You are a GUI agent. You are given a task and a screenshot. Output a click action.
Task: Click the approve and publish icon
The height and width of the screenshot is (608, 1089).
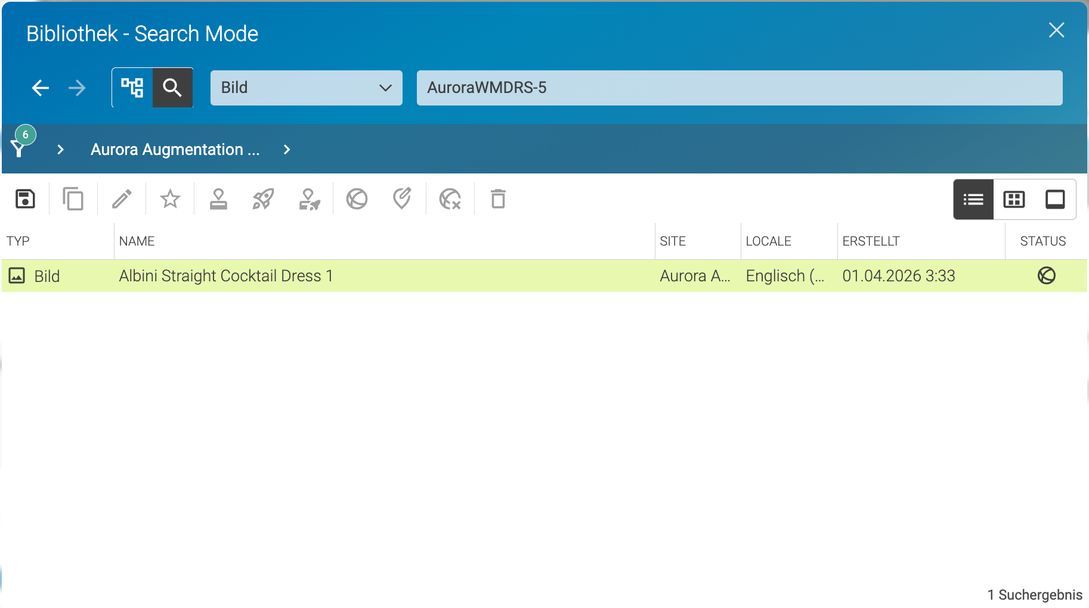310,199
